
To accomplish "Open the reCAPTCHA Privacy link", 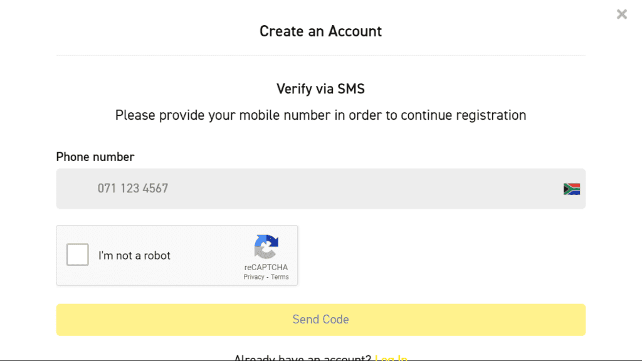I will click(x=254, y=277).
